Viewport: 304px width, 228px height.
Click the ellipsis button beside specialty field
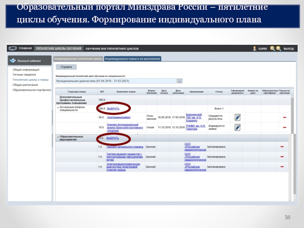pyautogui.click(x=179, y=81)
